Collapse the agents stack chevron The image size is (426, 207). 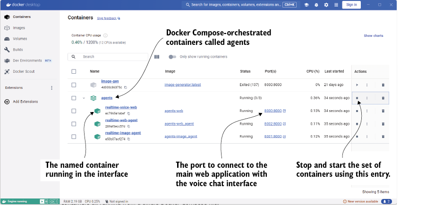click(84, 98)
